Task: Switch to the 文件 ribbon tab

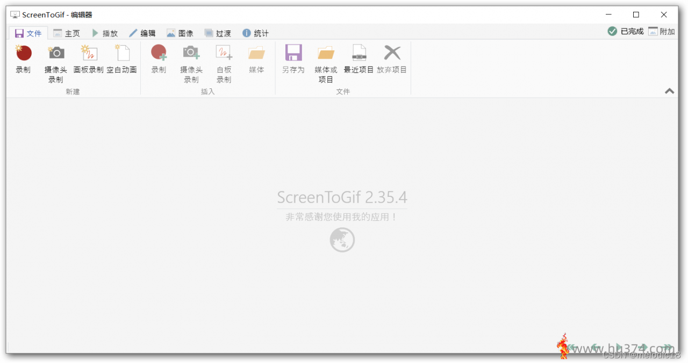Action: point(28,33)
